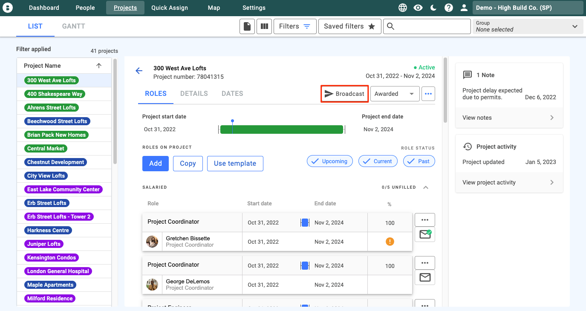Image resolution: width=586 pixels, height=311 pixels.
Task: Expand View notes chevron
Action: 552,118
